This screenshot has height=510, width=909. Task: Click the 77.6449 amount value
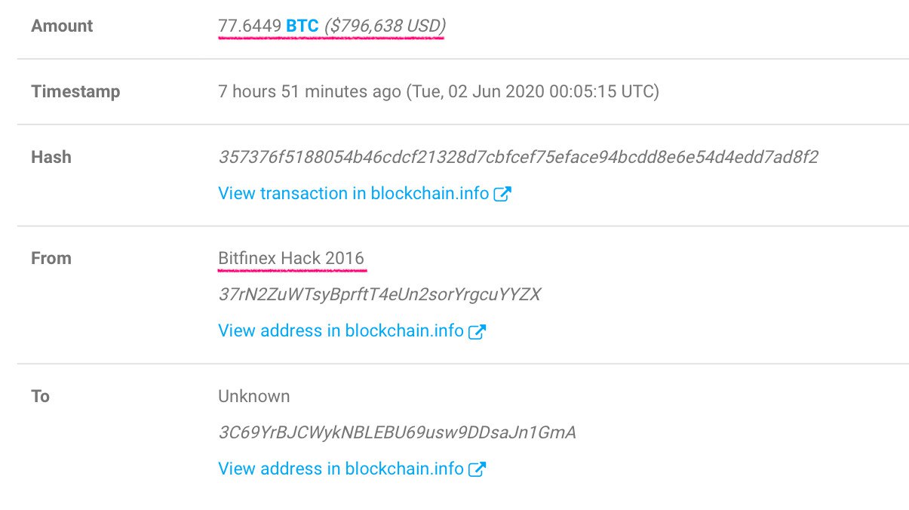click(x=250, y=26)
